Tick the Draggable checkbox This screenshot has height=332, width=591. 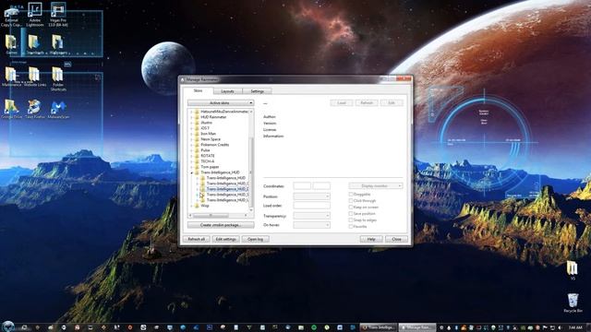[351, 195]
